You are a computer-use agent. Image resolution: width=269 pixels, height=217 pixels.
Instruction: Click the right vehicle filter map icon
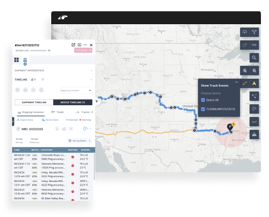[254, 71]
